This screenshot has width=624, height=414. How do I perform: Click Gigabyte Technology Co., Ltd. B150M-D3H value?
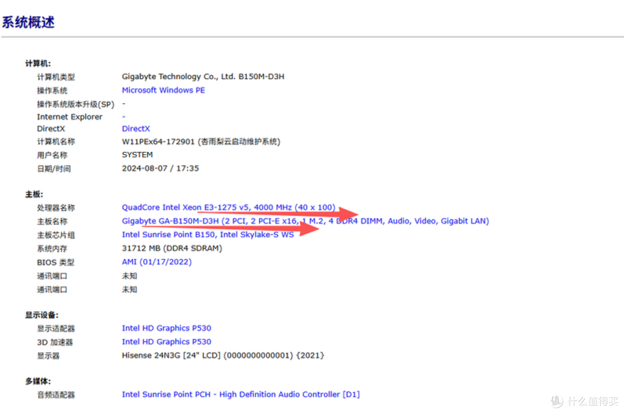(x=203, y=77)
